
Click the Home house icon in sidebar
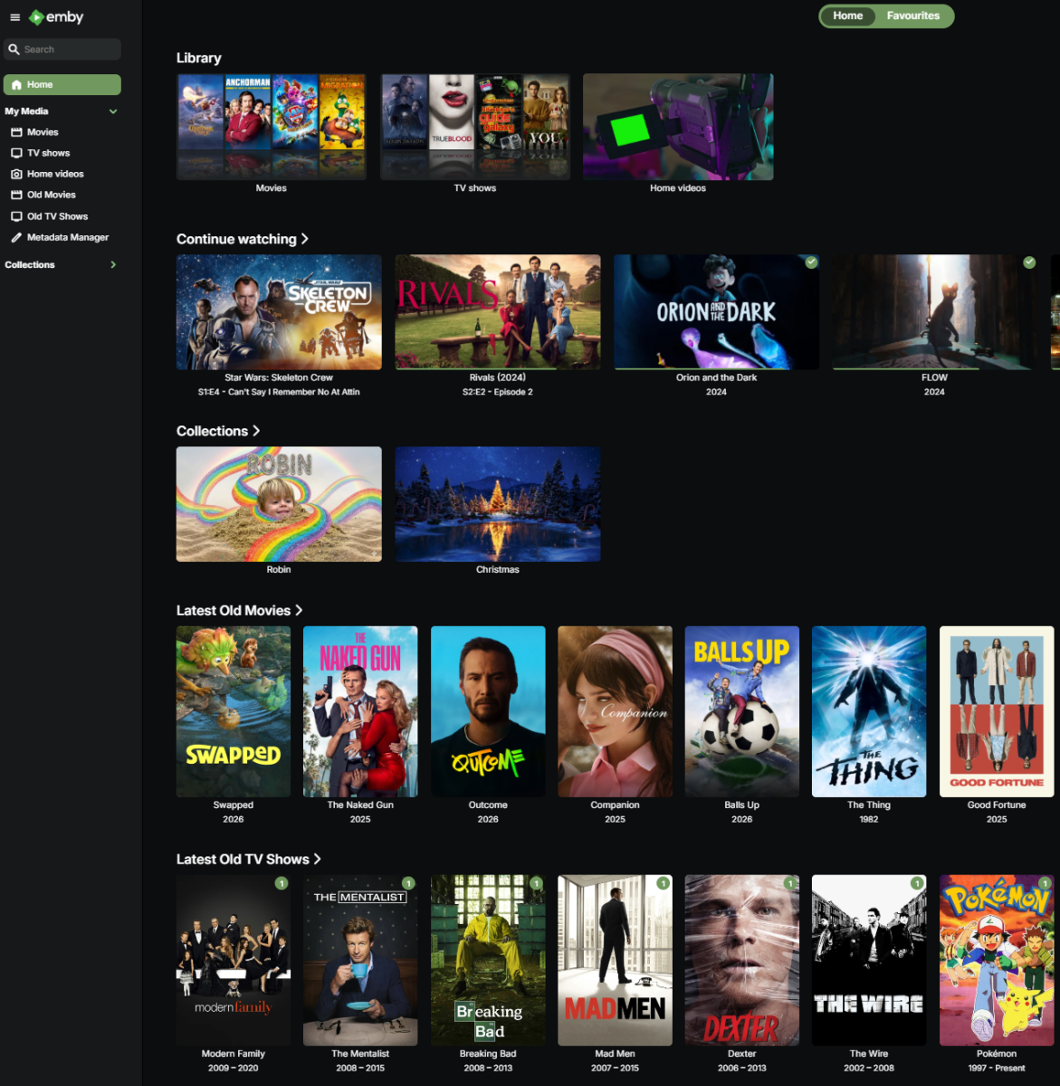click(16, 85)
